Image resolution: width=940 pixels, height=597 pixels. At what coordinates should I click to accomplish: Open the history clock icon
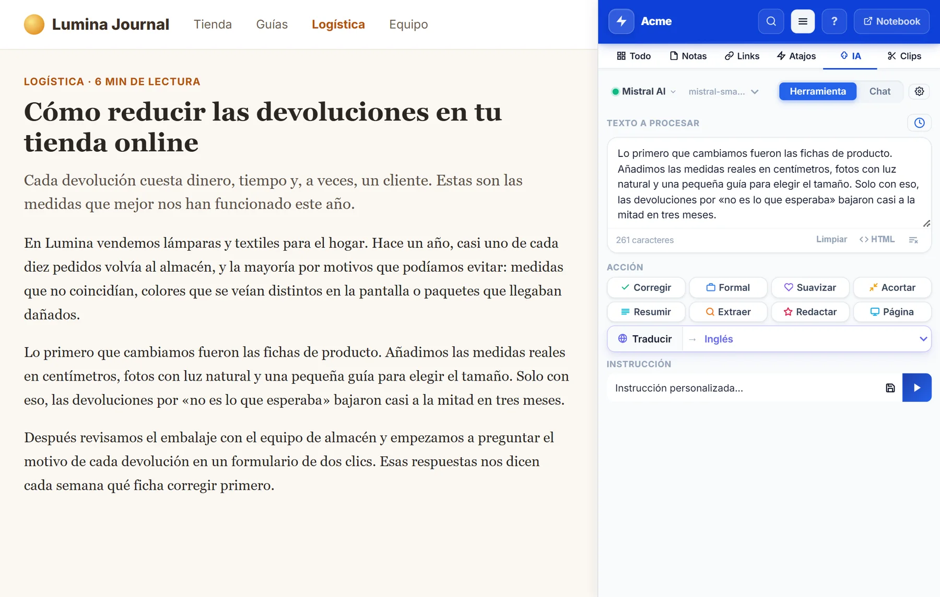(919, 123)
